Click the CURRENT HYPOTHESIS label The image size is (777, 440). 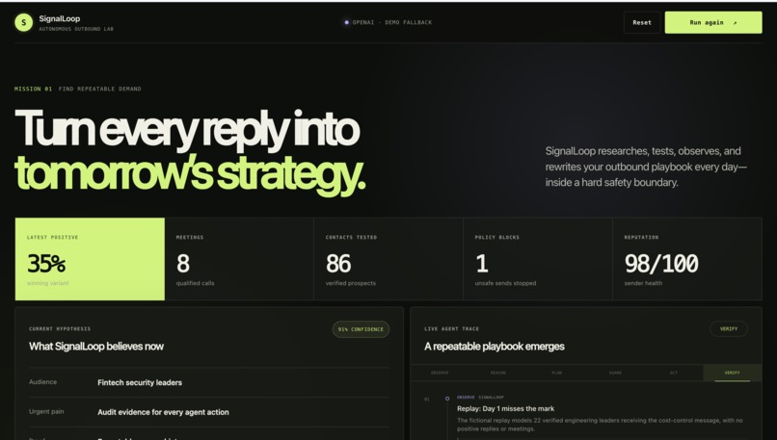pos(60,329)
